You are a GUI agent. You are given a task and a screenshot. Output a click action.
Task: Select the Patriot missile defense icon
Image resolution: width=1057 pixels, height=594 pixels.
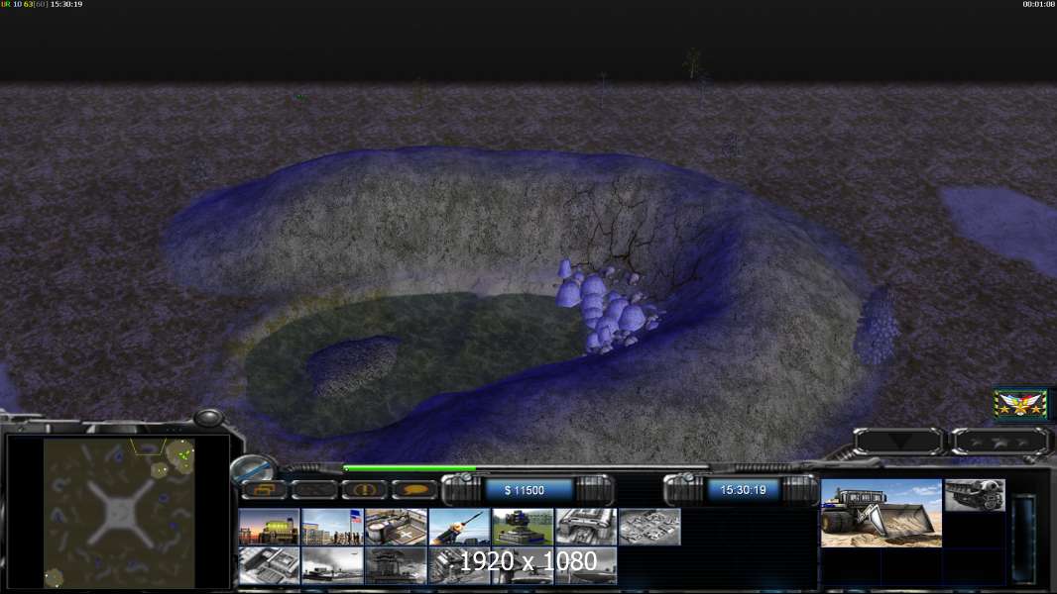pyautogui.click(x=459, y=527)
